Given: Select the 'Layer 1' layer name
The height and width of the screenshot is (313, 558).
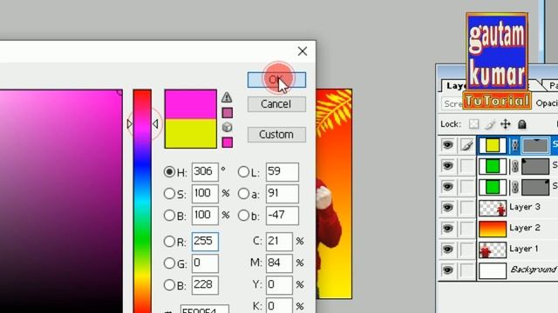Looking at the screenshot, I should click(523, 249).
